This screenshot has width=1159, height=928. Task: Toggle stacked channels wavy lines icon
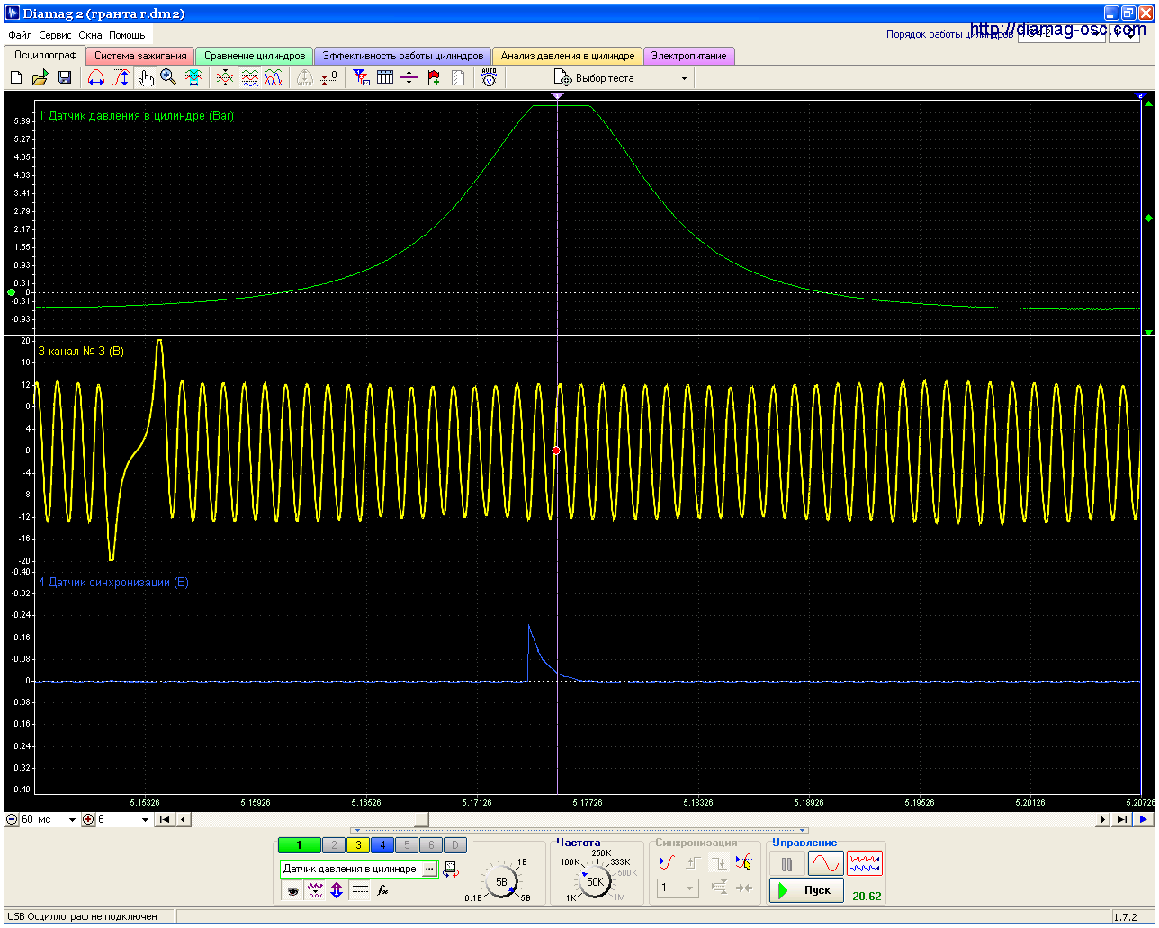click(250, 78)
